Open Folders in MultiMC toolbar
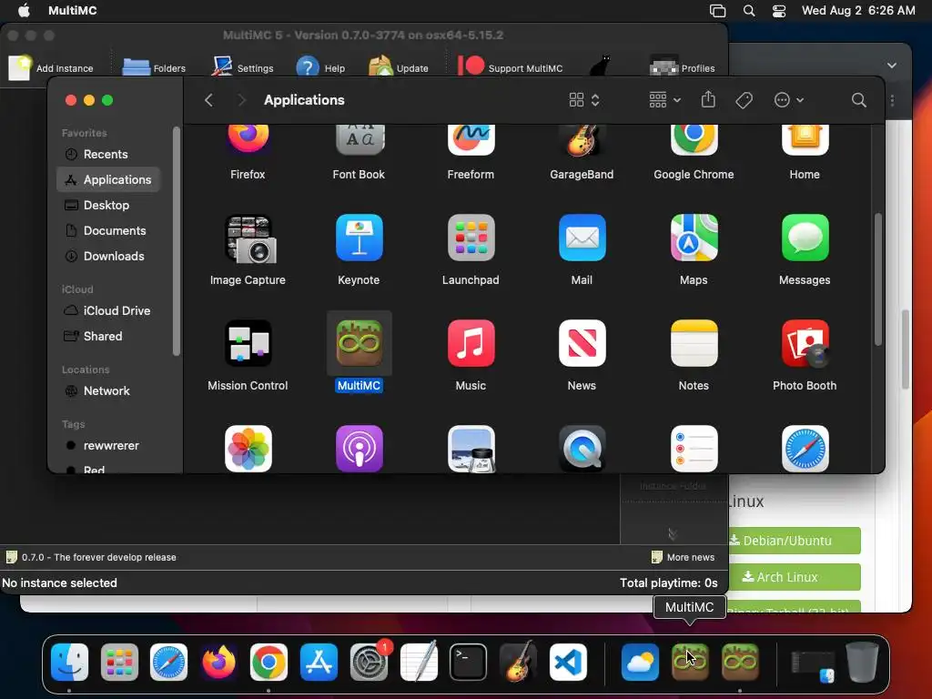This screenshot has width=932, height=699. 154,67
